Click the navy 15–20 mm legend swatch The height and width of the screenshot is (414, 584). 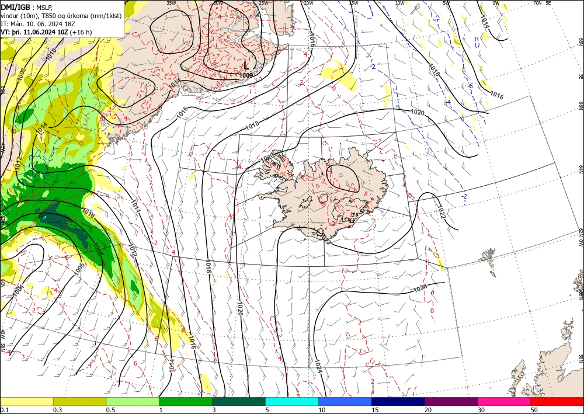[x=398, y=401]
